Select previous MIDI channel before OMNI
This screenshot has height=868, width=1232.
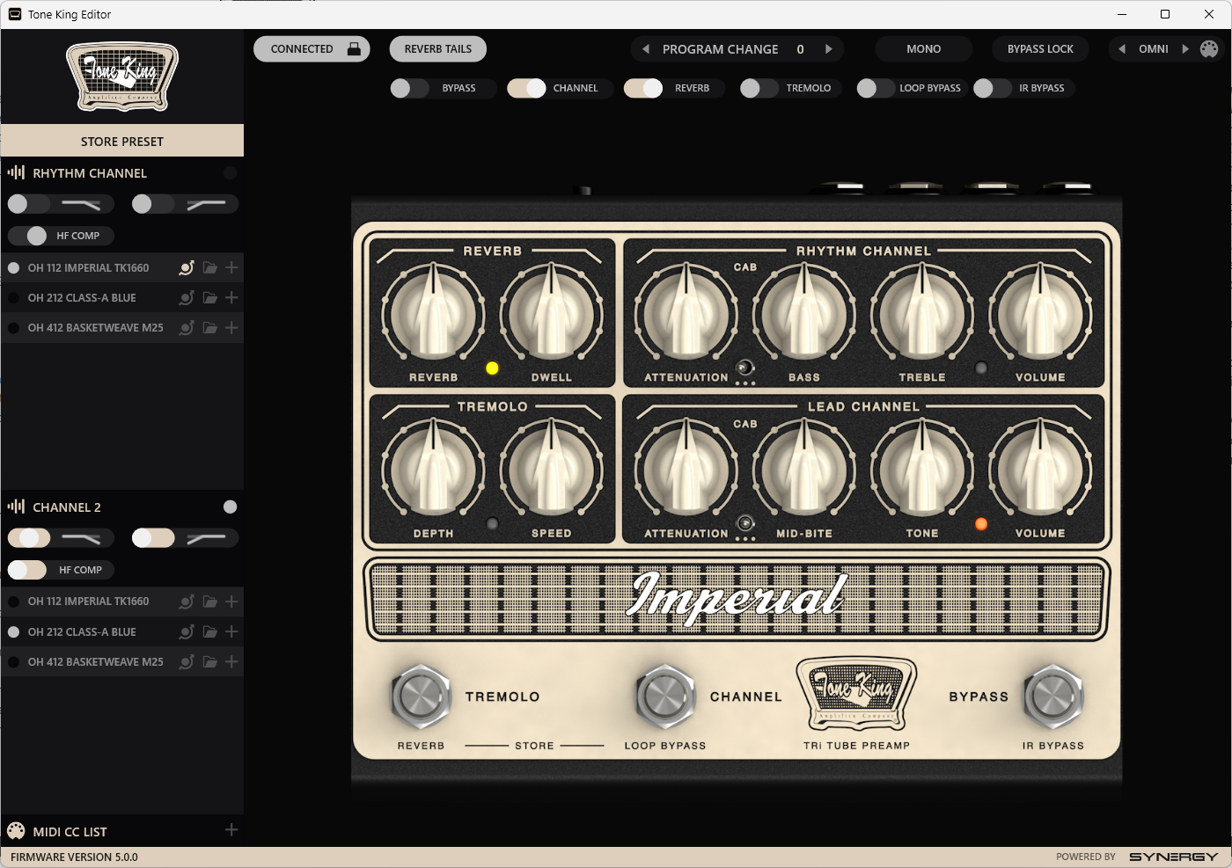click(1121, 49)
